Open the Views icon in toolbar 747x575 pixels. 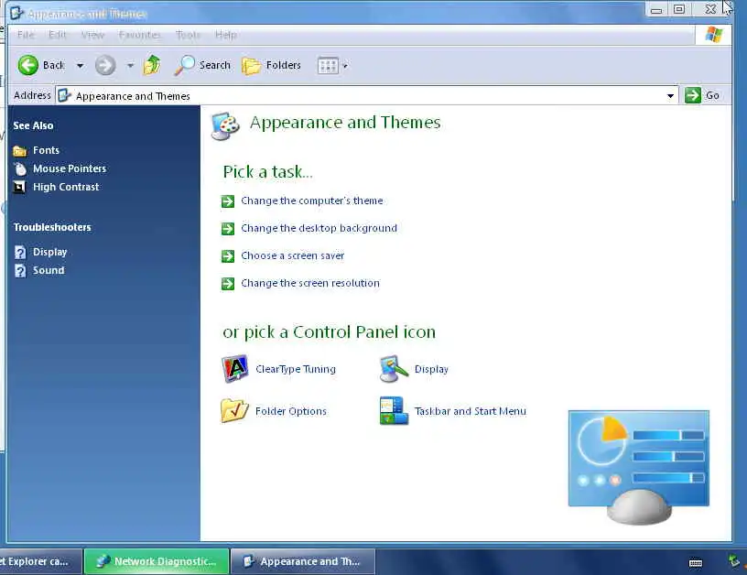click(x=328, y=65)
